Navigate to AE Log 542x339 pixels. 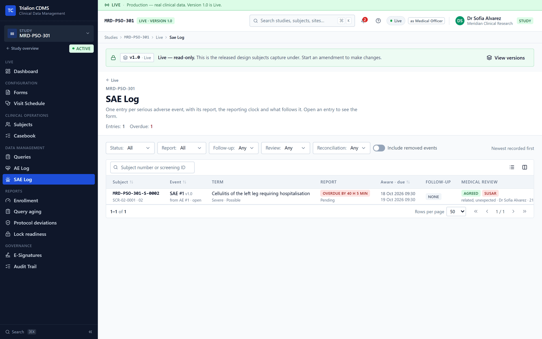click(x=49, y=168)
